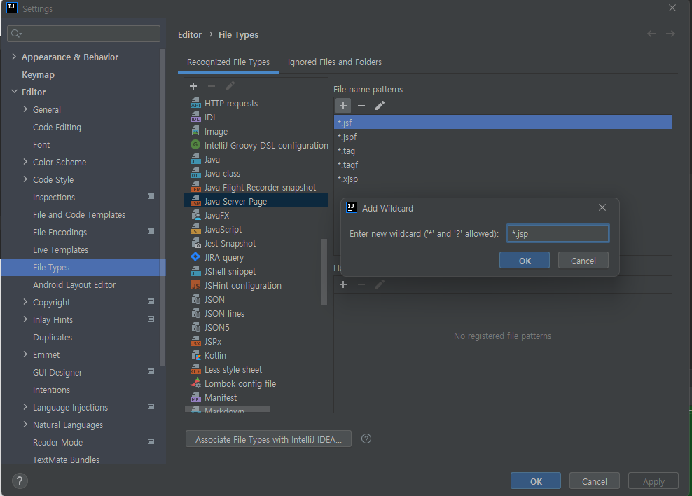Select the Java Flight Recorder snapshot icon
This screenshot has height=496, width=692.
pyautogui.click(x=195, y=188)
